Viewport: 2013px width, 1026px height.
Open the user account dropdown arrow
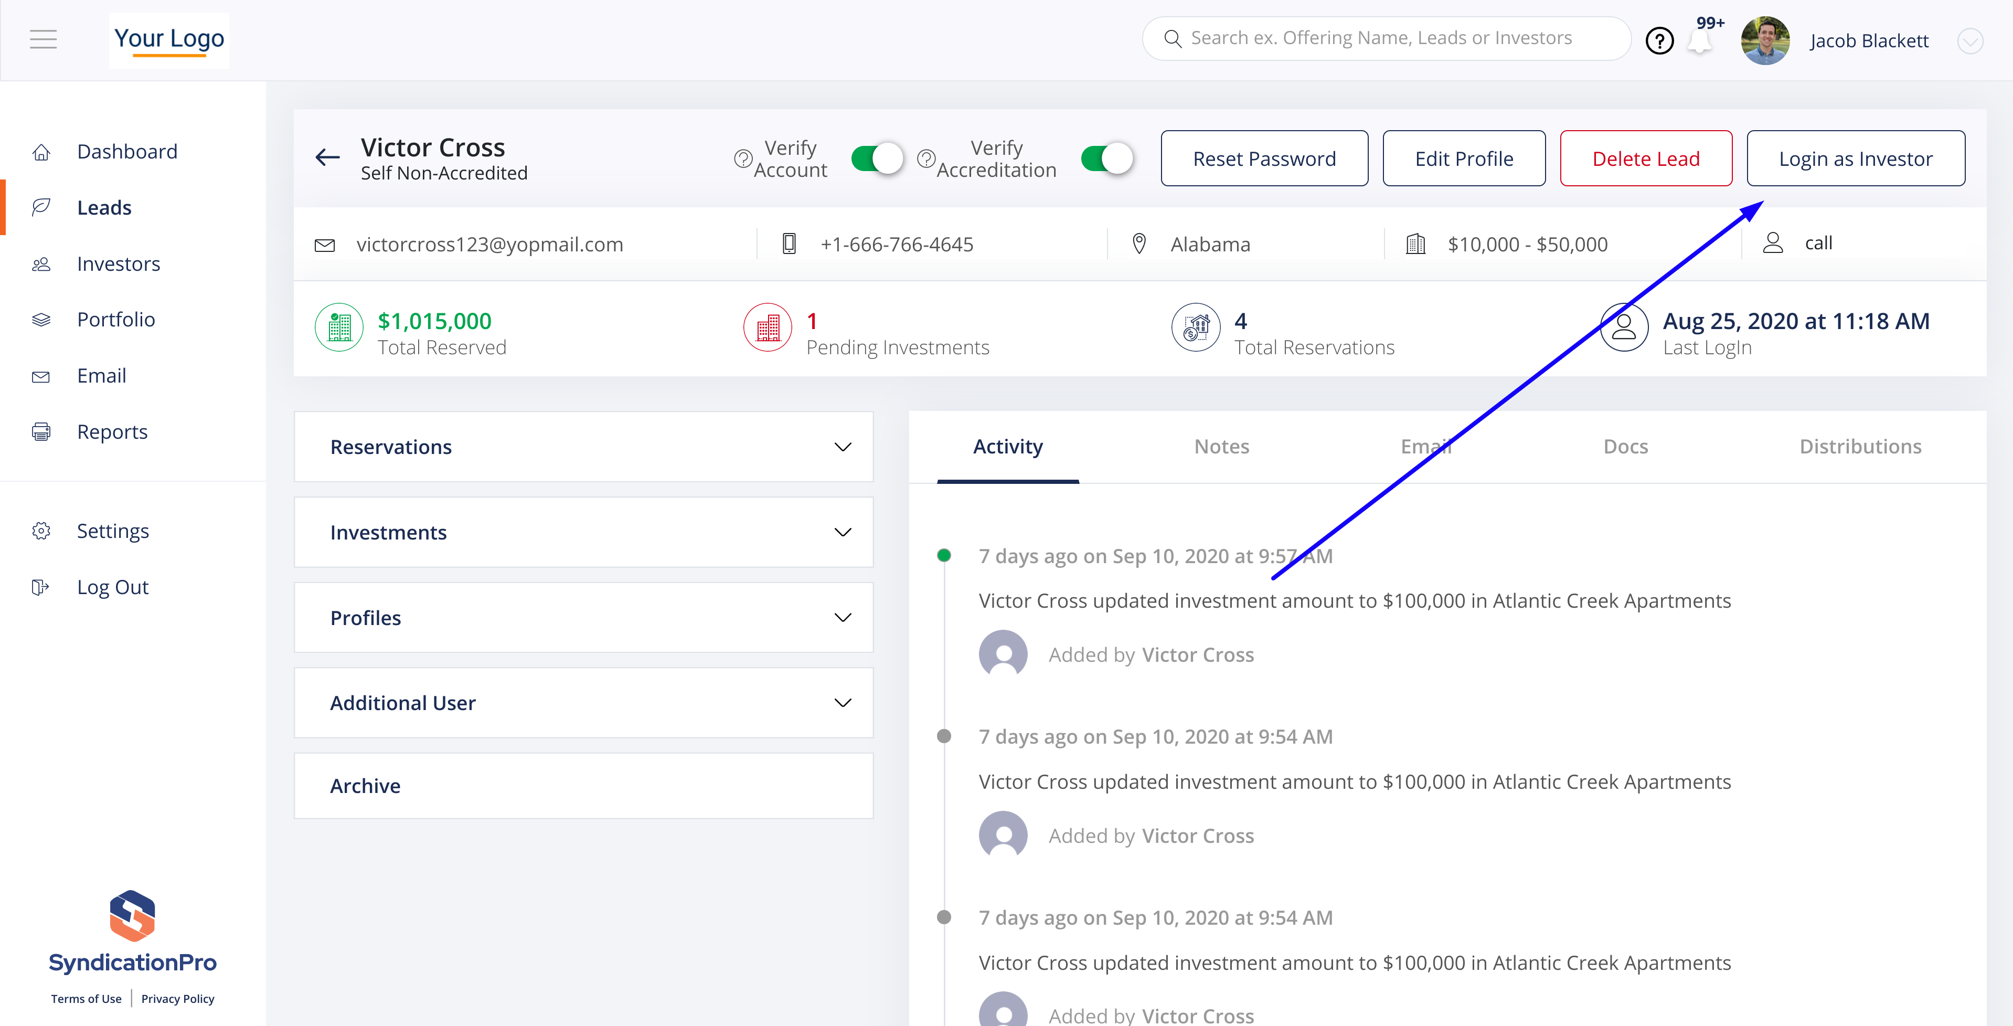1969,40
